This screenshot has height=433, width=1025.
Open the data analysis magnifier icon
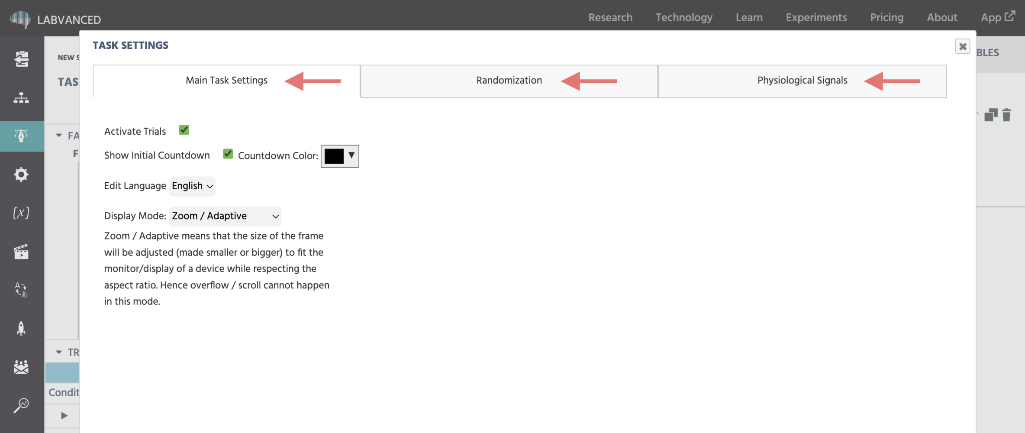[21, 405]
